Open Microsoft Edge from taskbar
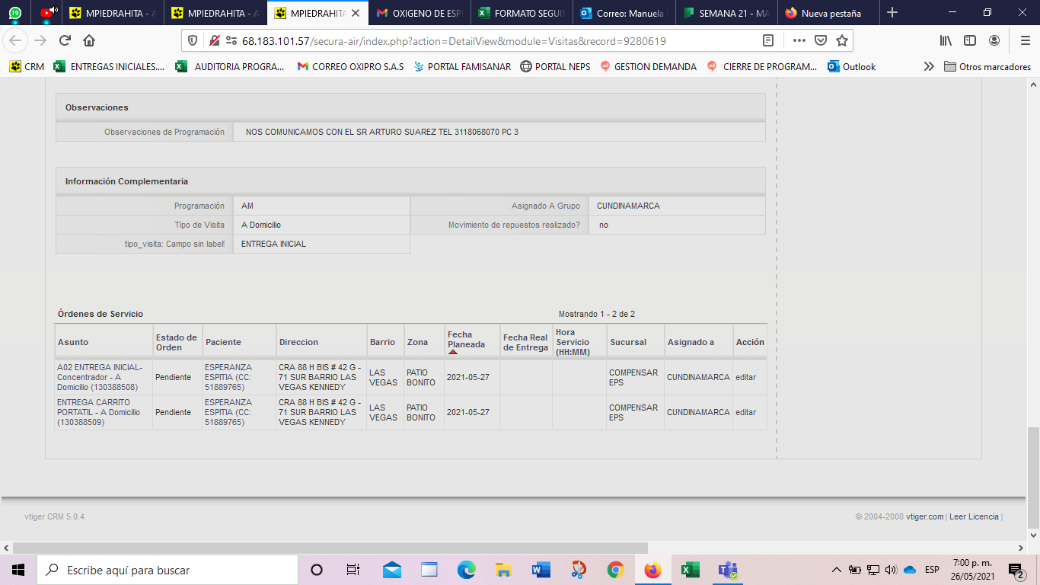The width and height of the screenshot is (1040, 585). (x=466, y=570)
